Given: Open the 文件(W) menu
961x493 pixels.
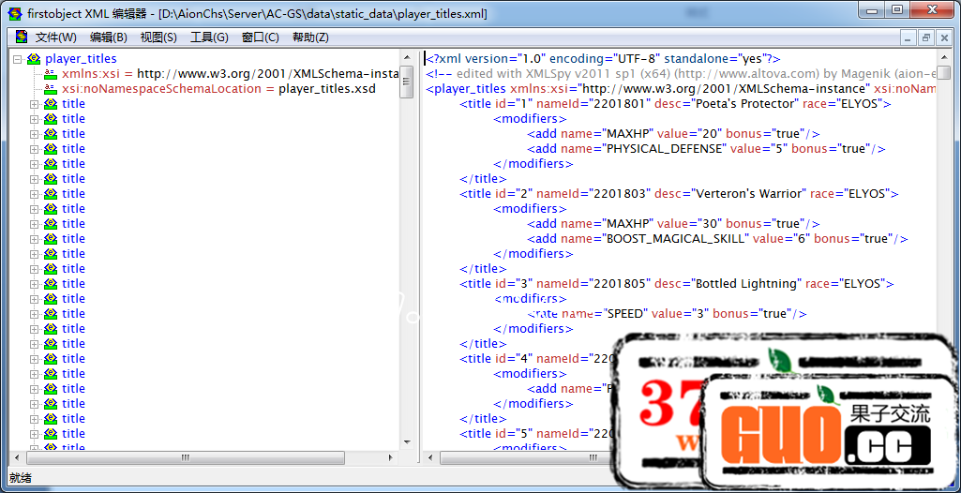Looking at the screenshot, I should [x=55, y=37].
